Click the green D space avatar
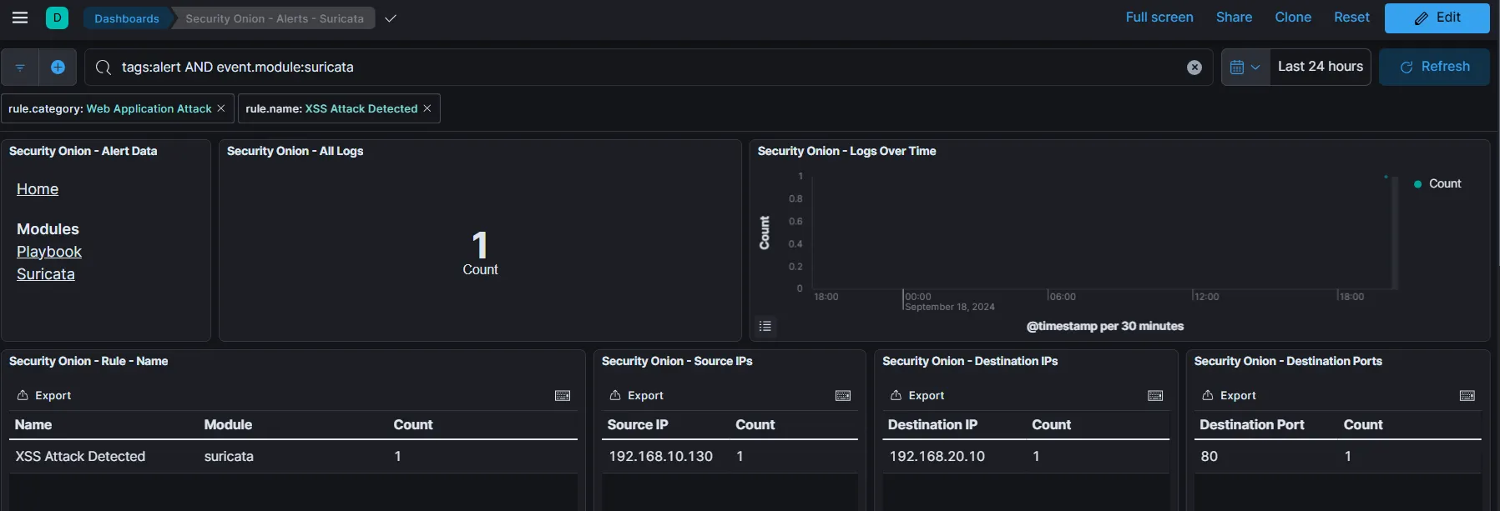 57,18
